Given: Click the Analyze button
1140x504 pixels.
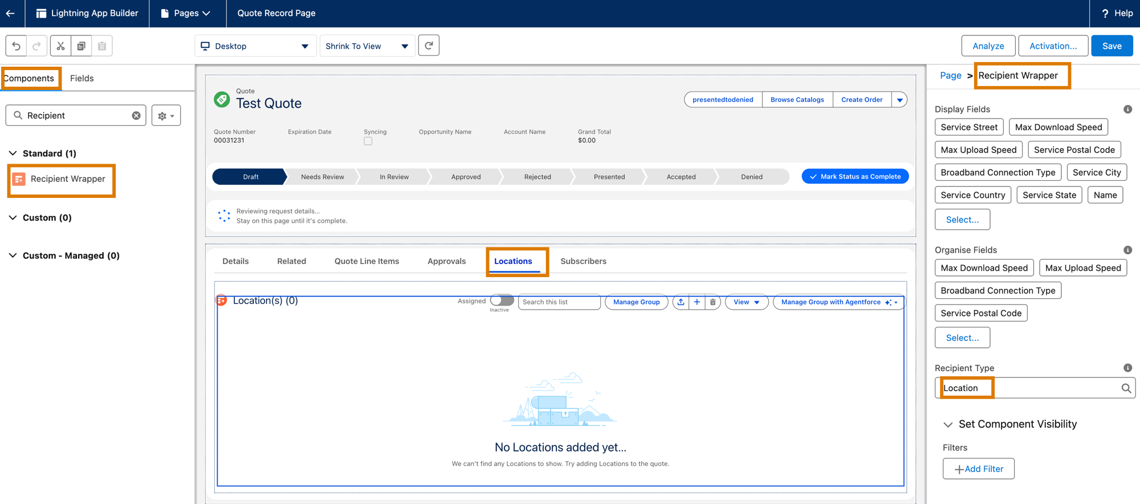Looking at the screenshot, I should point(988,46).
